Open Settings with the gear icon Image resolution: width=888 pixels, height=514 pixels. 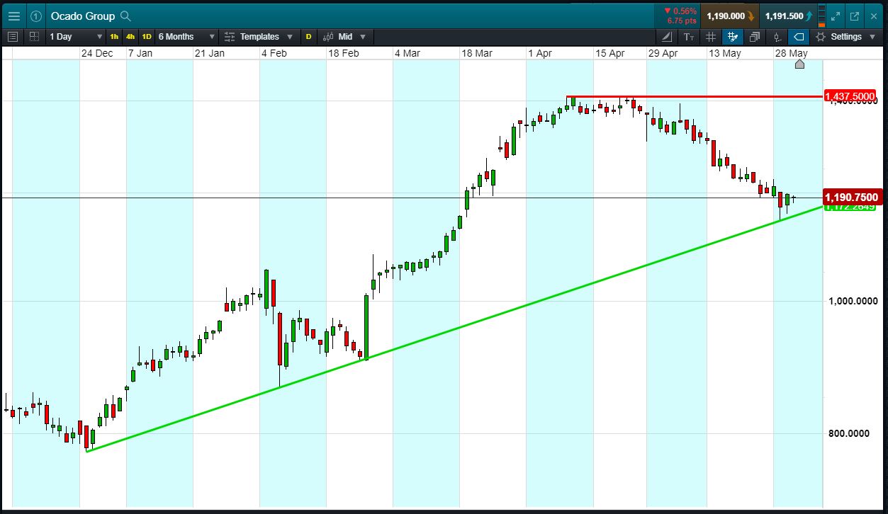(821, 36)
